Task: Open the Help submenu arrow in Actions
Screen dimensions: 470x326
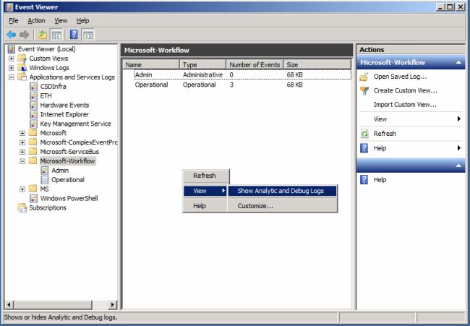Action: point(459,147)
